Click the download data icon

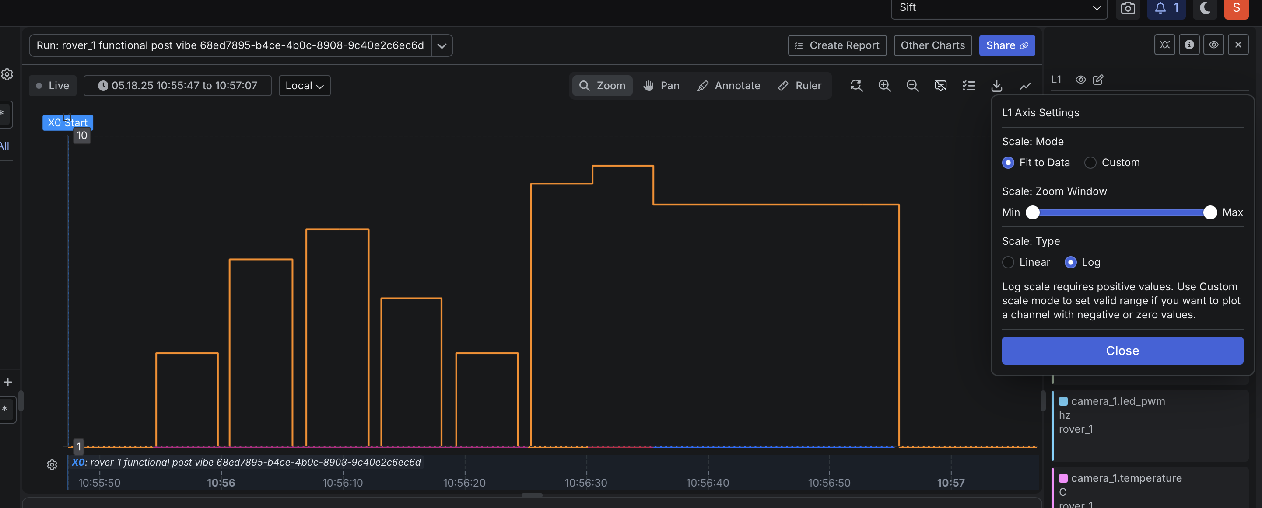pyautogui.click(x=996, y=86)
